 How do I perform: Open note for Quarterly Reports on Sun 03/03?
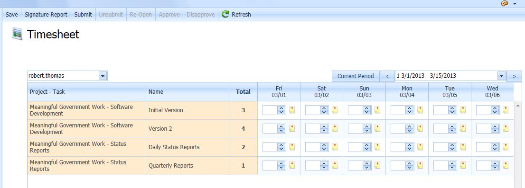pos(377,165)
